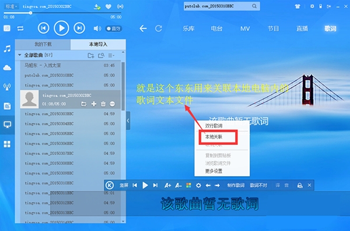The width and height of the screenshot is (350, 231).
Task: Click the download status icon beside song title
Action: (x=97, y=6)
